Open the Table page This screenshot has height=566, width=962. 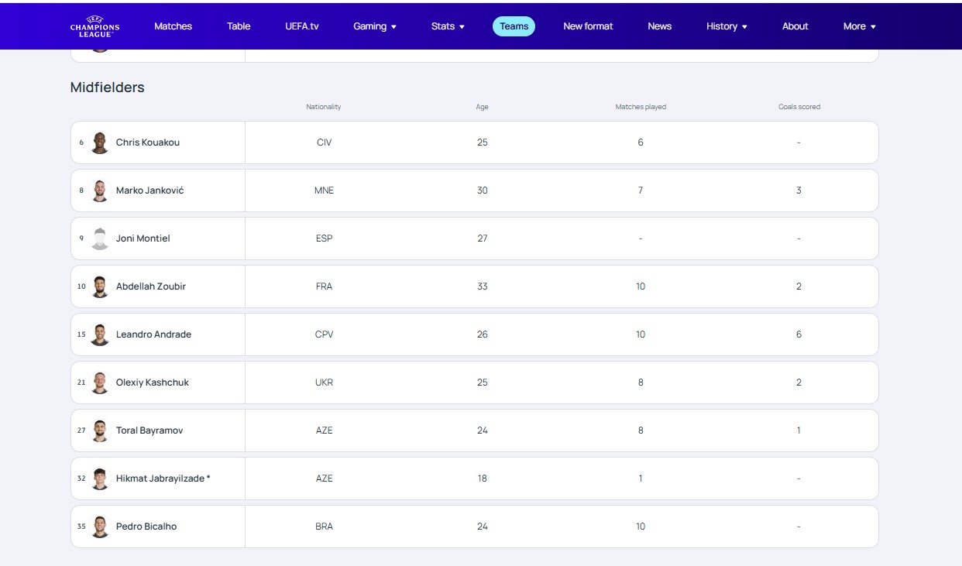(239, 26)
